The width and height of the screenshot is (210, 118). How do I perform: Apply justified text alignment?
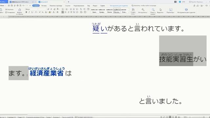click(71, 12)
